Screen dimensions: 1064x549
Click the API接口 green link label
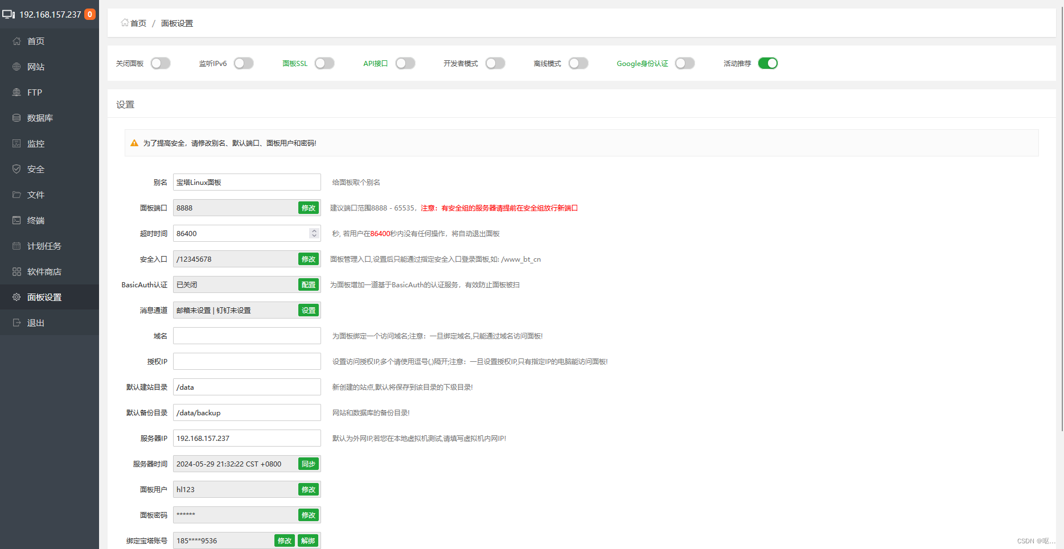point(375,63)
